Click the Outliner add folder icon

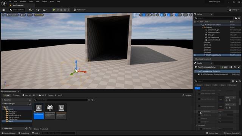[x=236, y=19]
